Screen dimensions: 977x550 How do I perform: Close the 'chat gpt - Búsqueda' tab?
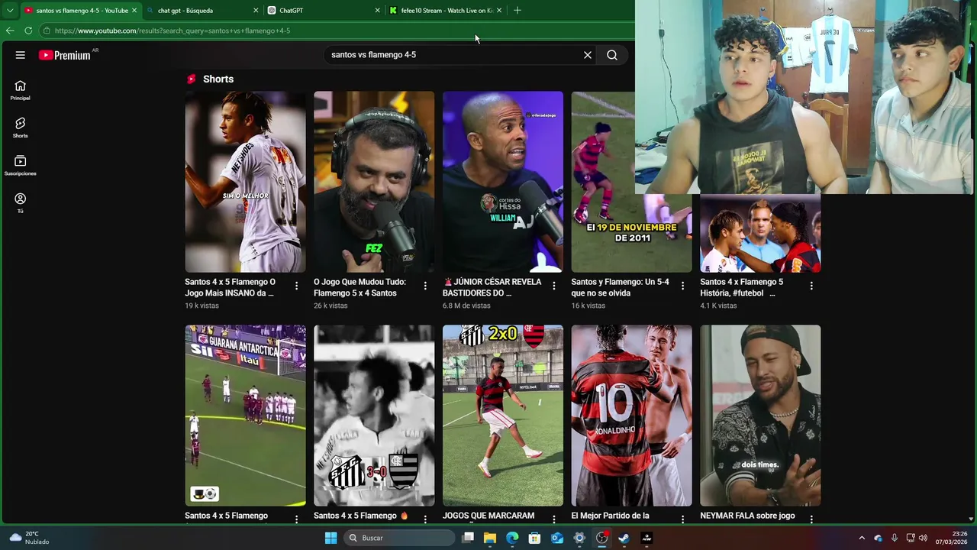tap(256, 11)
